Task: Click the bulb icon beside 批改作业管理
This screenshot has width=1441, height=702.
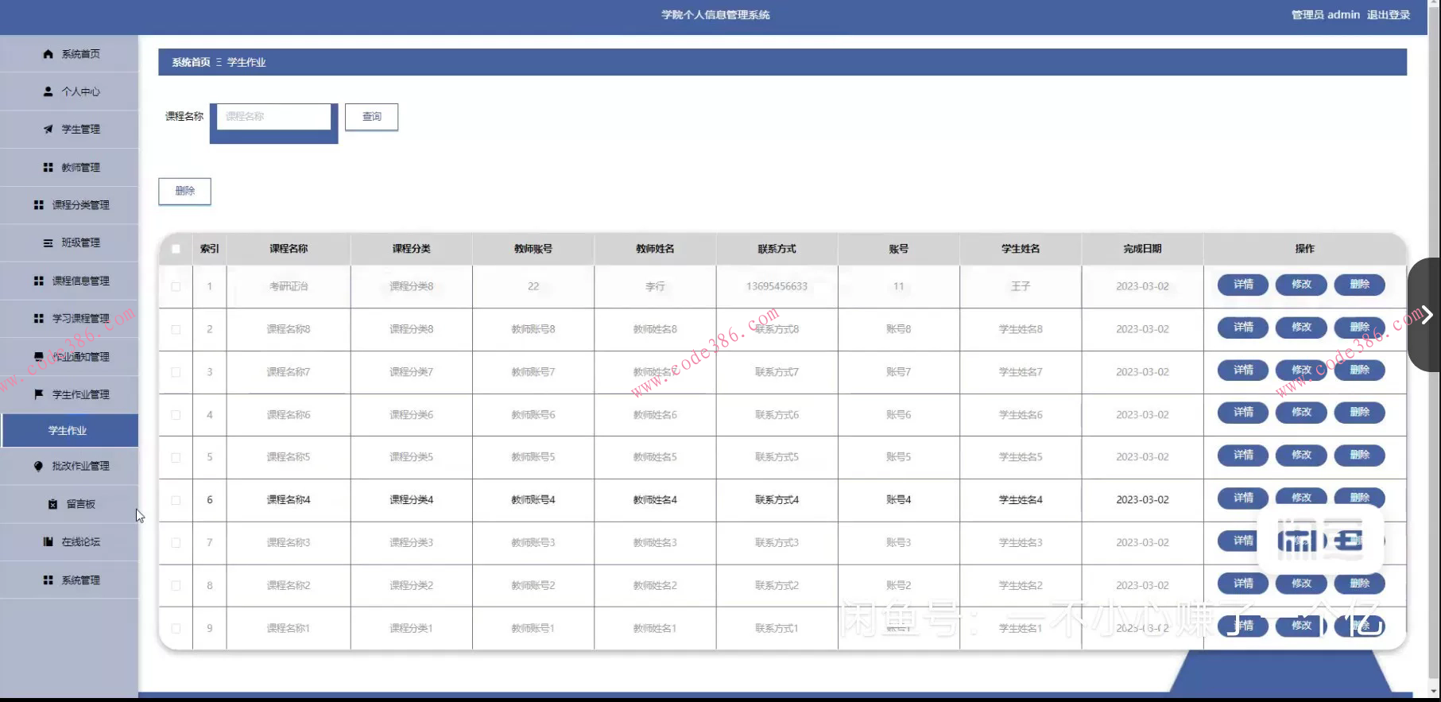Action: (x=38, y=466)
